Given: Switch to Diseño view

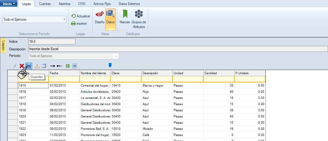Looking at the screenshot, I should click(100, 18).
